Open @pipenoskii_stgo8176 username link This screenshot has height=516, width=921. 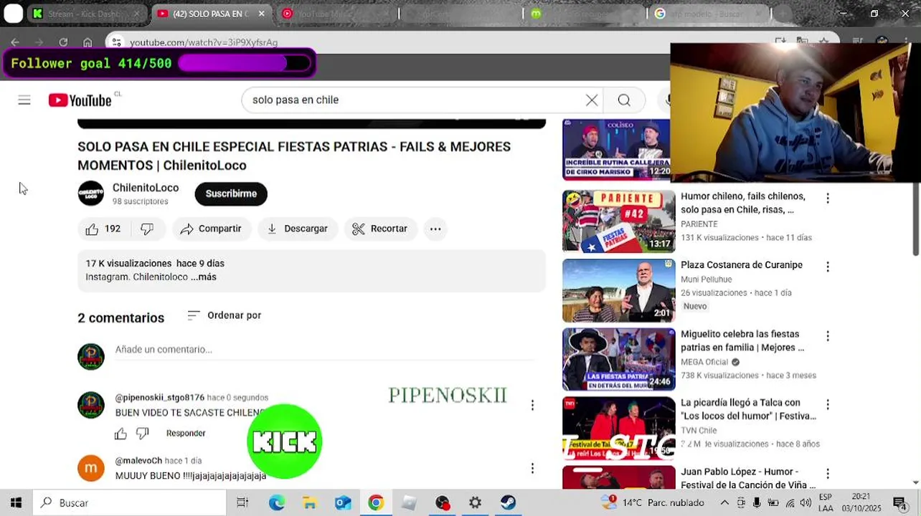point(159,397)
